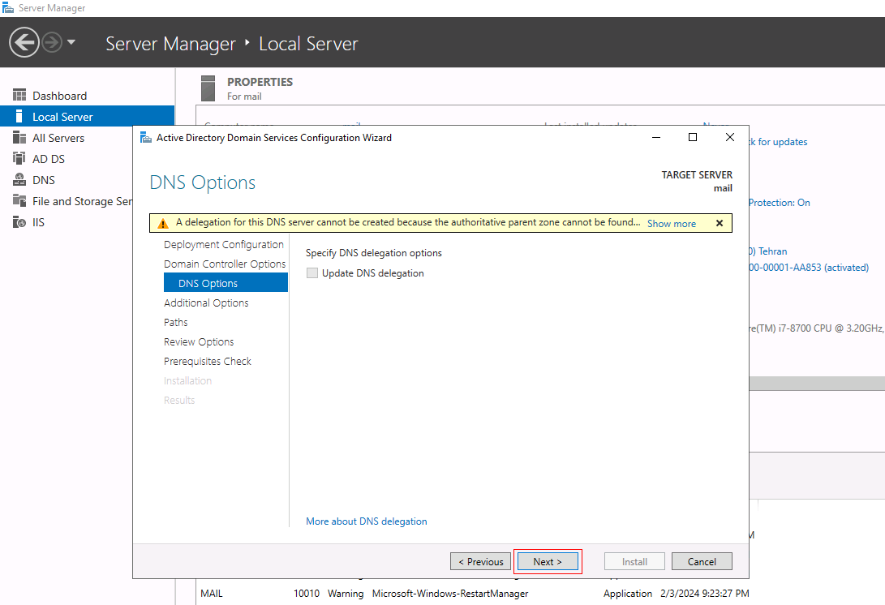The image size is (885, 605).
Task: Open the navigation history dropdown arrow
Action: [x=71, y=41]
